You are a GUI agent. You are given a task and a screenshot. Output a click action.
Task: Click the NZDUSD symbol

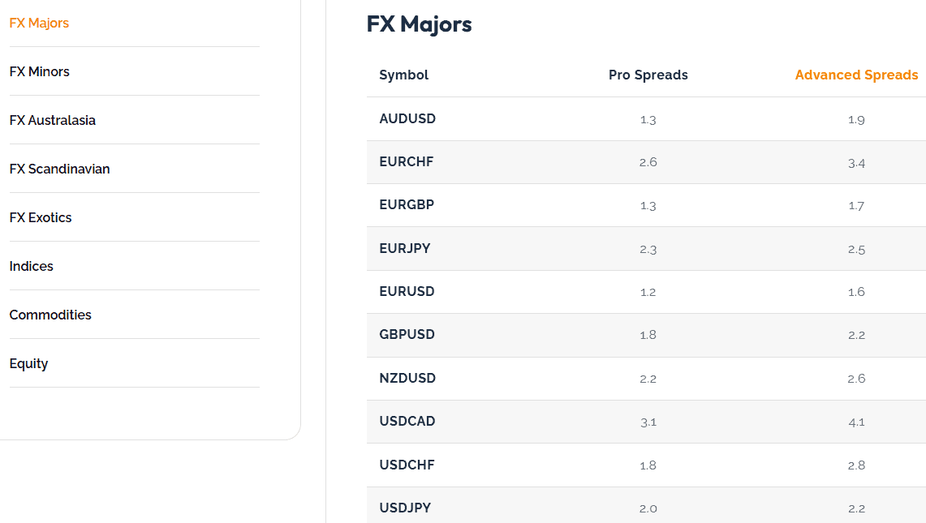click(x=407, y=378)
